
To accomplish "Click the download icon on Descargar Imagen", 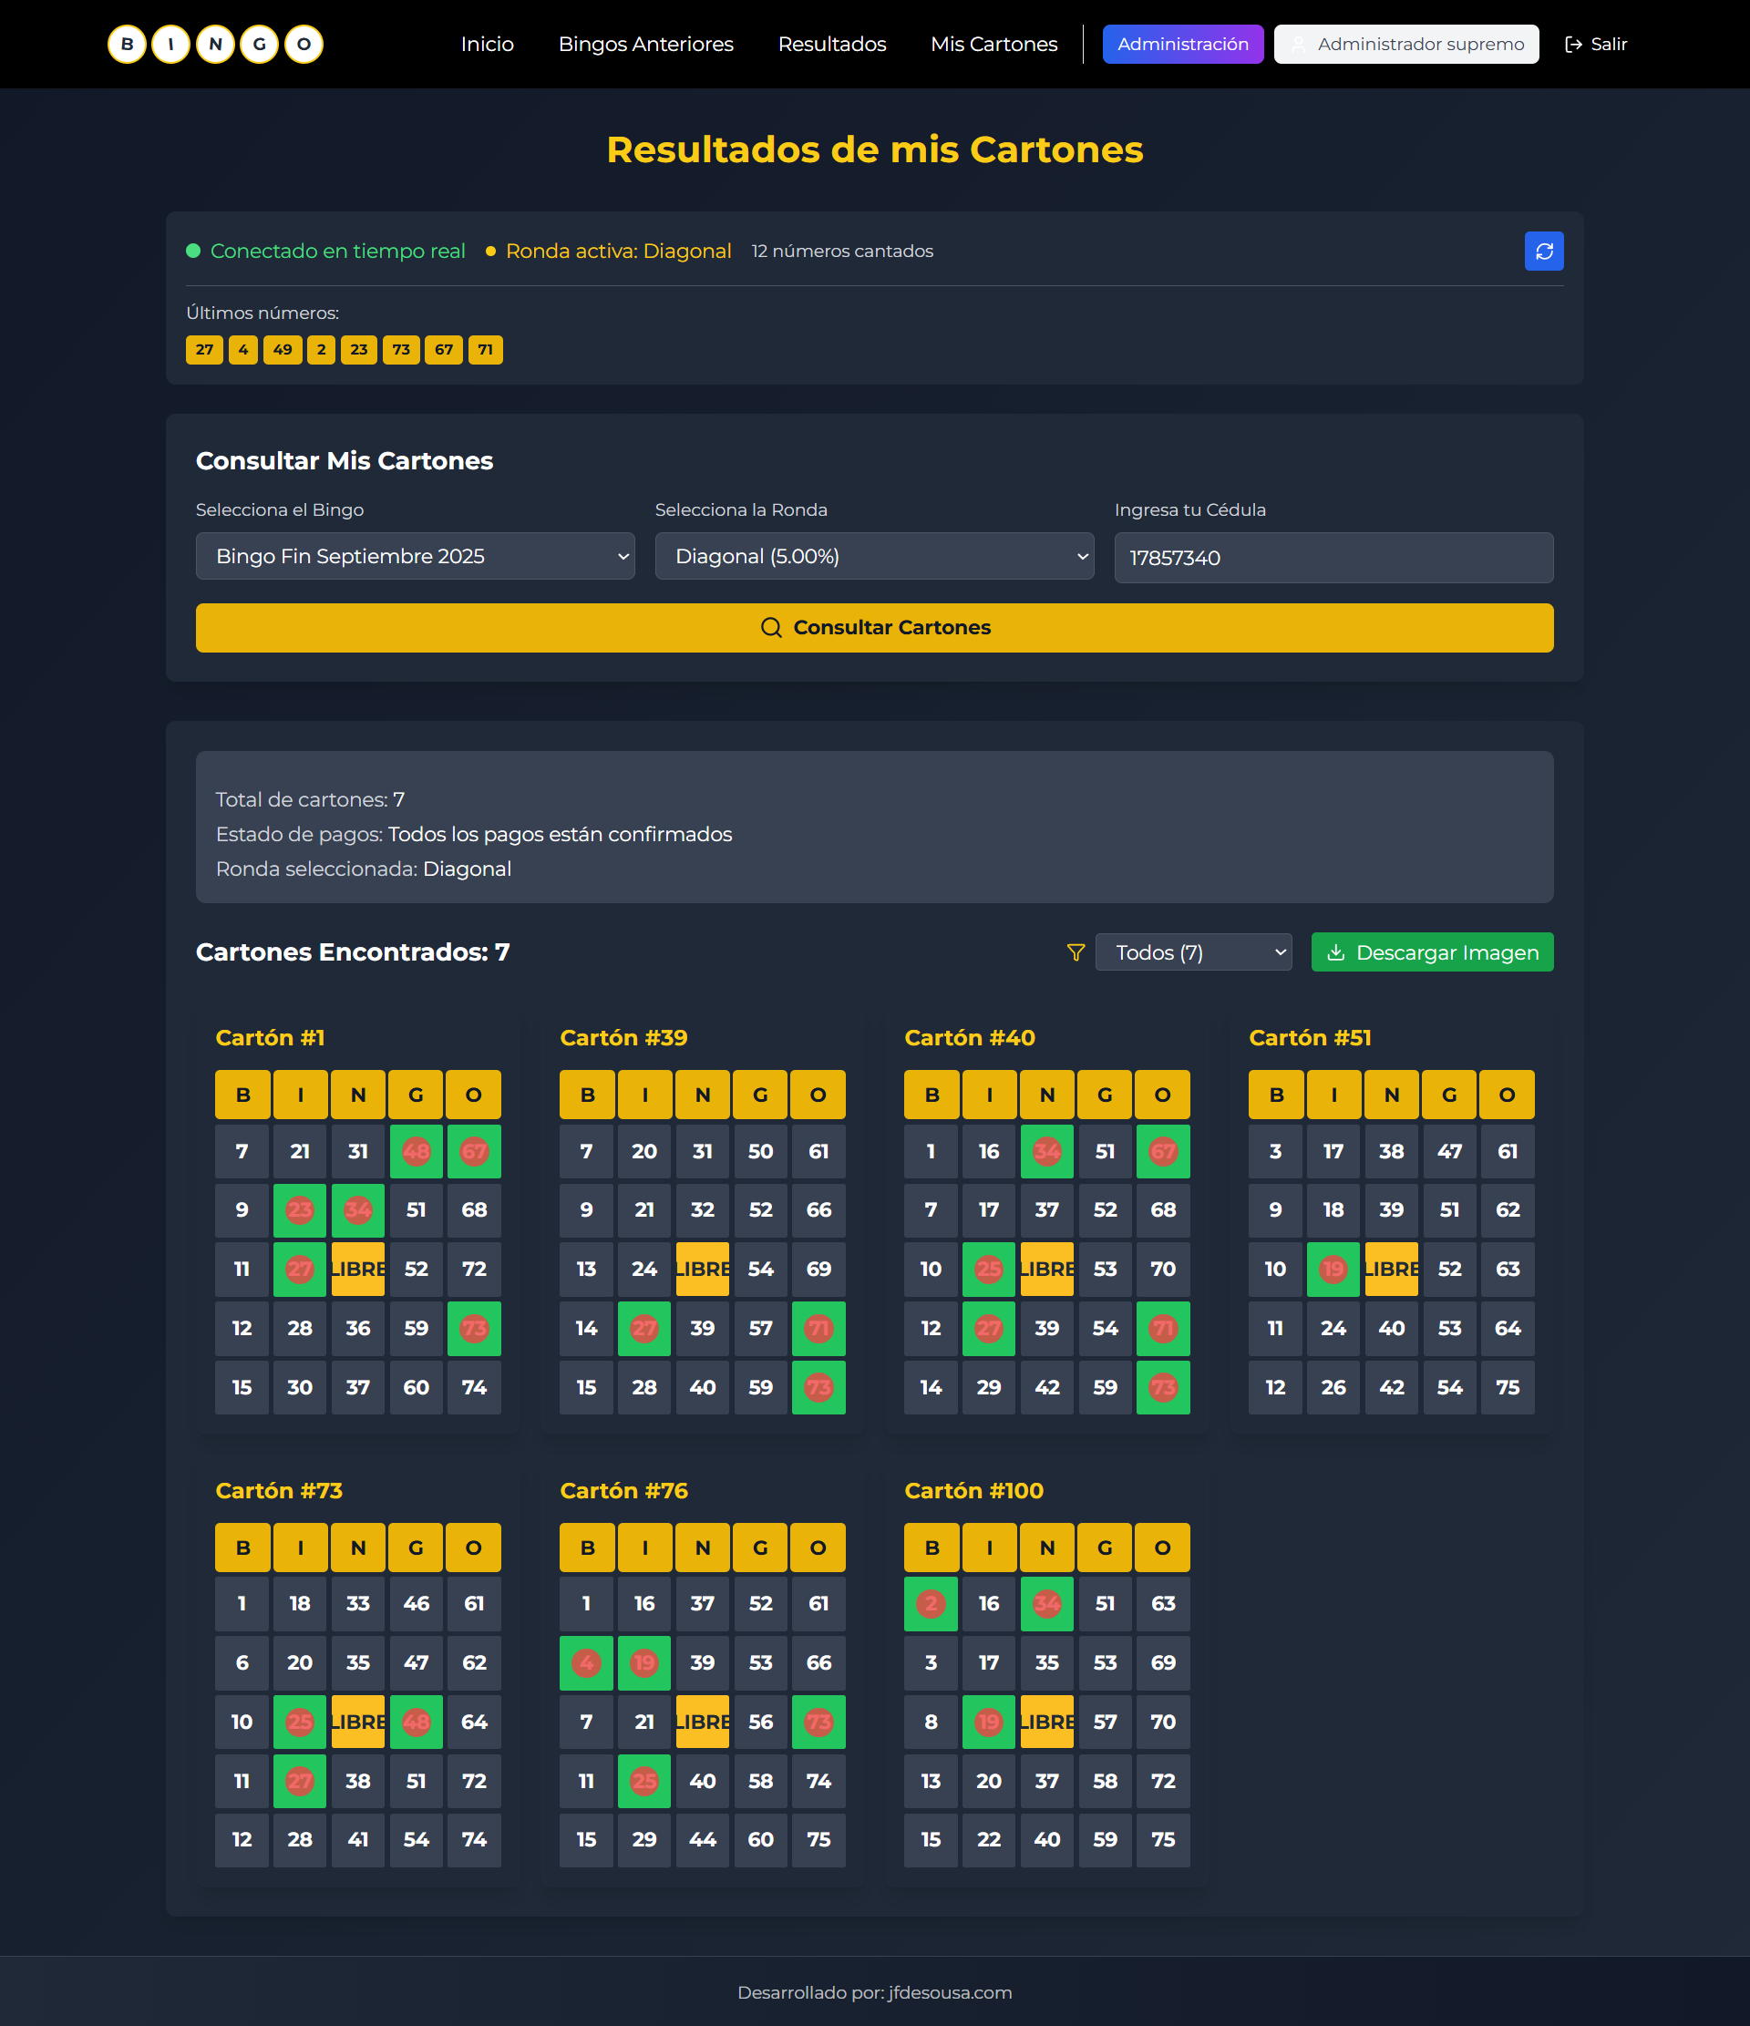I will 1335,952.
